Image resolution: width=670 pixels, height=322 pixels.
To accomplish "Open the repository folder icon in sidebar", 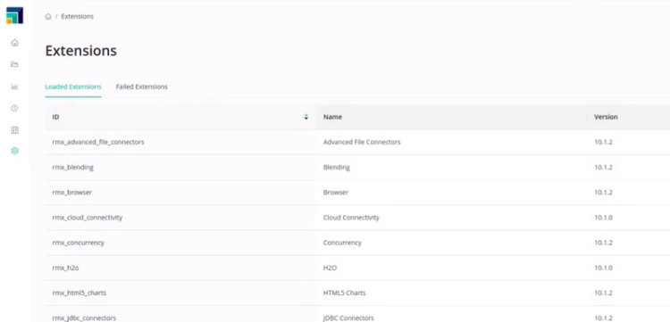I will 14,64.
